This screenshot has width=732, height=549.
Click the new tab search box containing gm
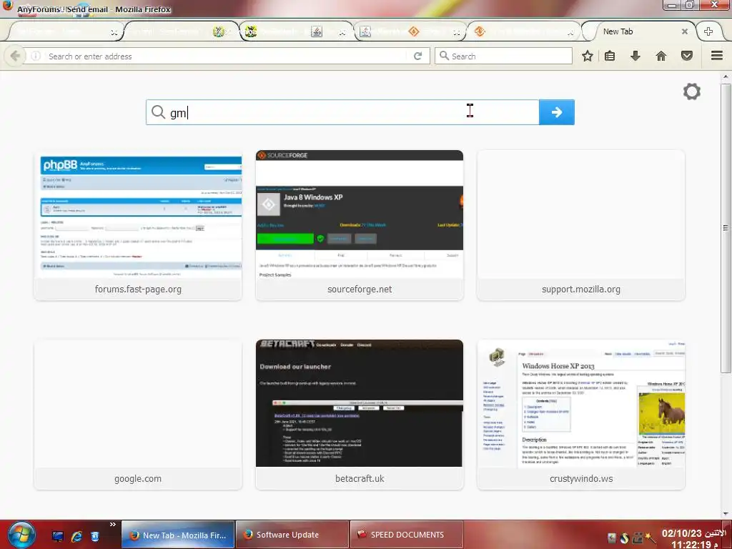point(342,112)
